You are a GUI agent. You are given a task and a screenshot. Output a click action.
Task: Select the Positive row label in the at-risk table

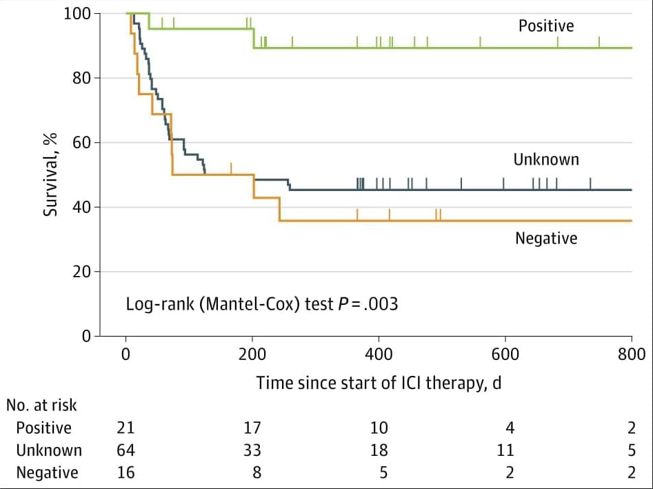(43, 428)
